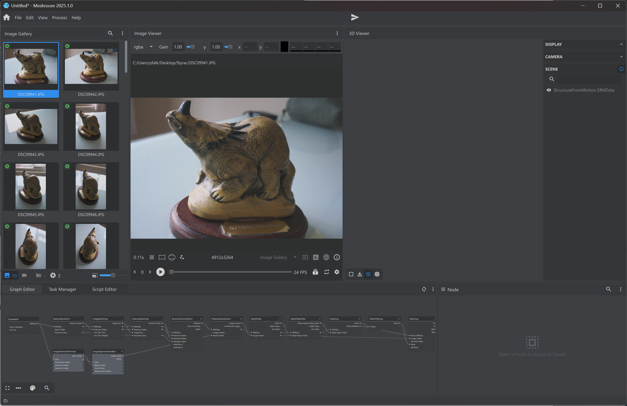Toggle grid display in 3D viewer

(x=368, y=274)
